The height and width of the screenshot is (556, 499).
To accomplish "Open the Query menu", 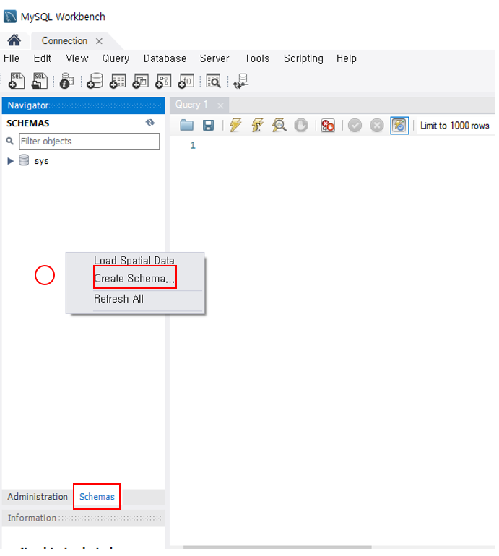I will 116,58.
